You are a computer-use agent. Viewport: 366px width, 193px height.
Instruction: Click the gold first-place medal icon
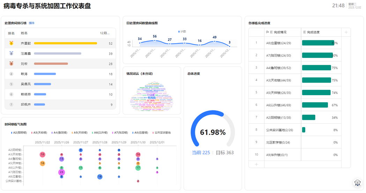pos(11,44)
